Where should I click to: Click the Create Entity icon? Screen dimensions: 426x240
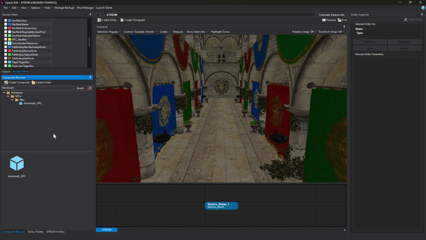point(99,20)
